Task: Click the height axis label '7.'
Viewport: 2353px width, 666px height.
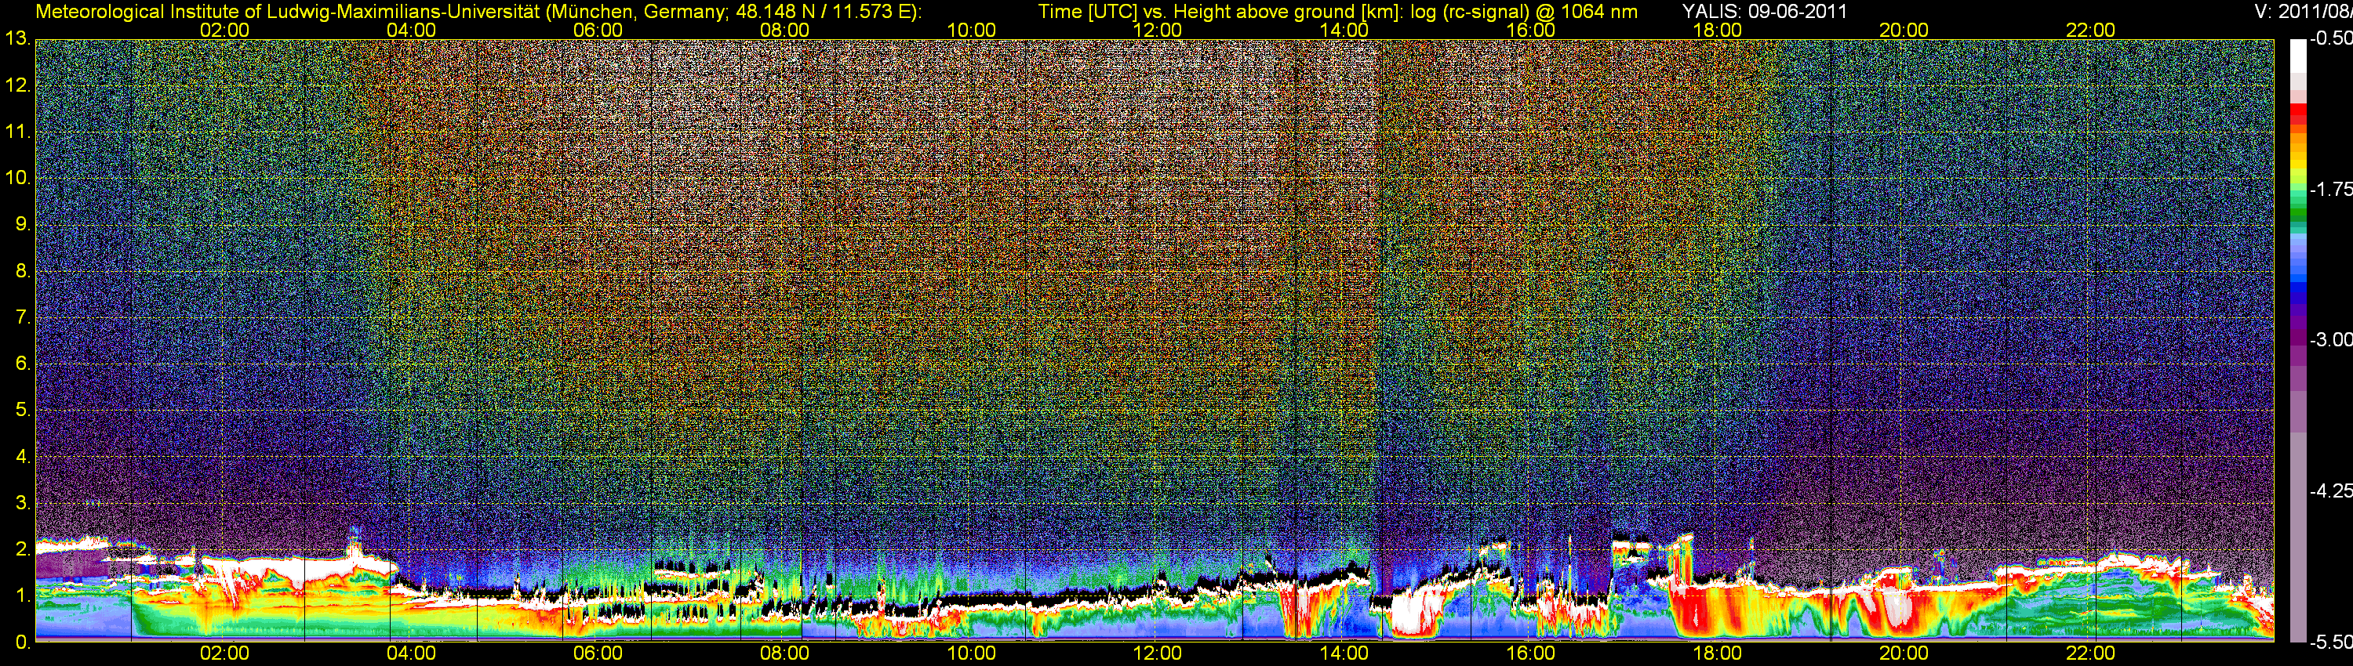Action: [x=22, y=317]
